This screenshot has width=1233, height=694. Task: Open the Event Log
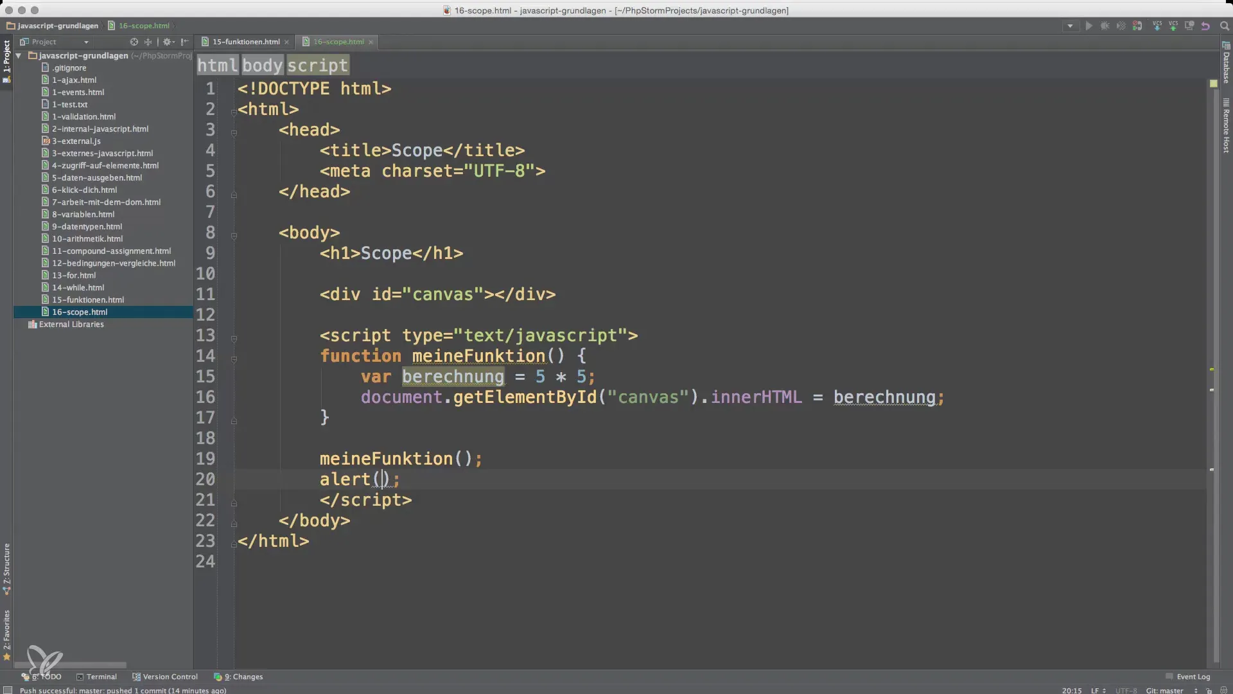pyautogui.click(x=1187, y=677)
